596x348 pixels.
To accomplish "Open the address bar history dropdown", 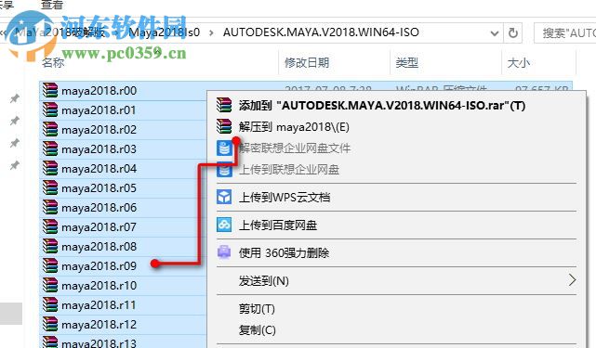I will point(495,33).
